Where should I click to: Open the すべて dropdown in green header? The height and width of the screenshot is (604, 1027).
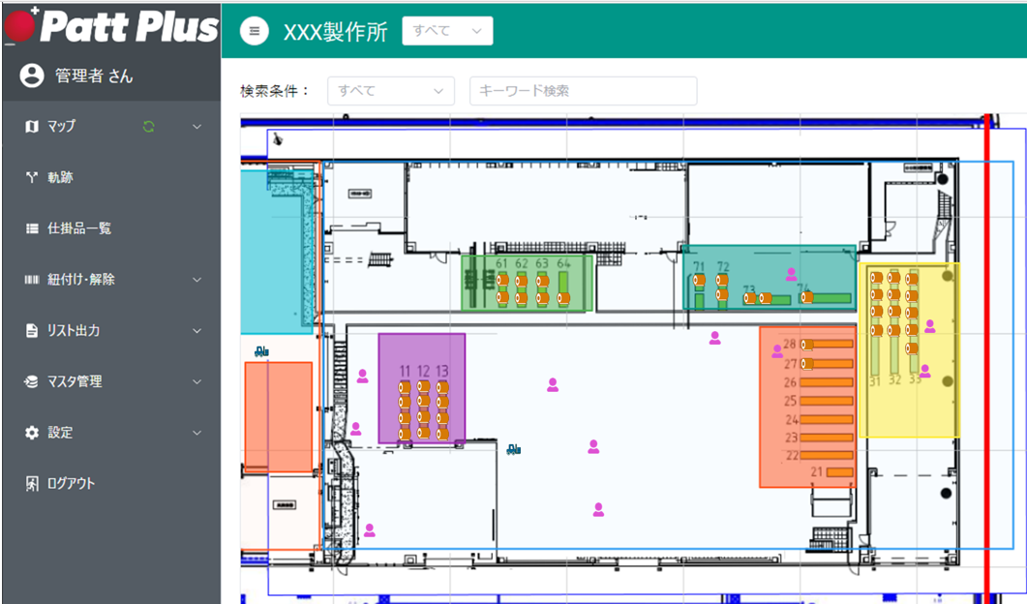[447, 30]
